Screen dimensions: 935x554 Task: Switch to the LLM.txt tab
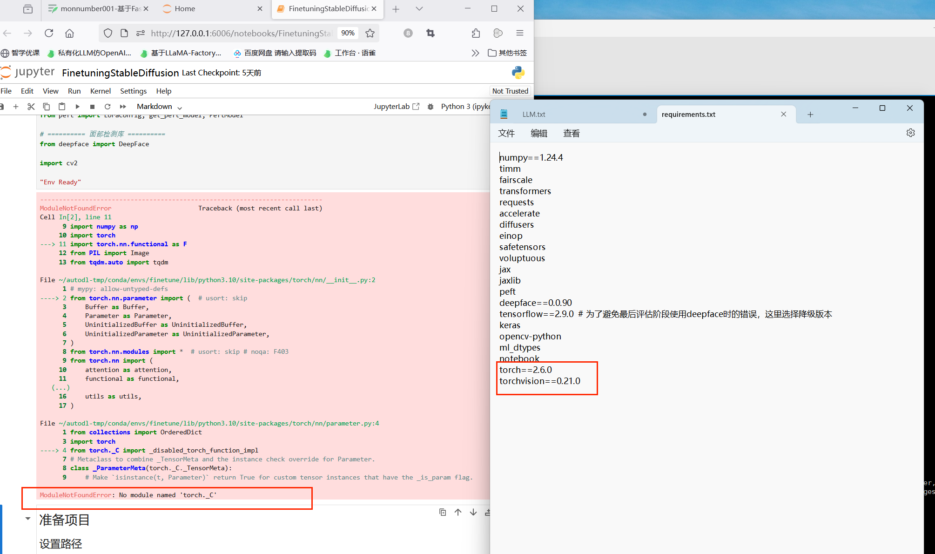coord(533,115)
